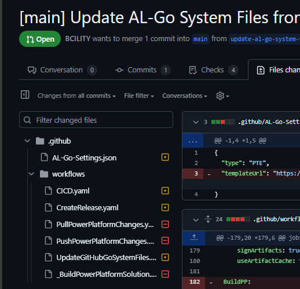Select CreateRelease.yaml in file tree

(x=87, y=208)
